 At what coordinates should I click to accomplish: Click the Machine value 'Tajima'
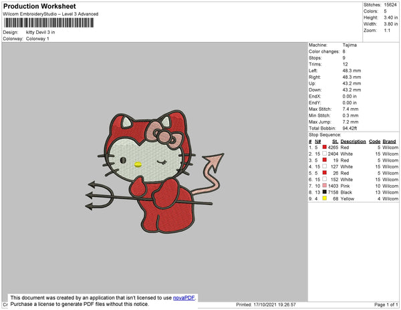(x=350, y=45)
